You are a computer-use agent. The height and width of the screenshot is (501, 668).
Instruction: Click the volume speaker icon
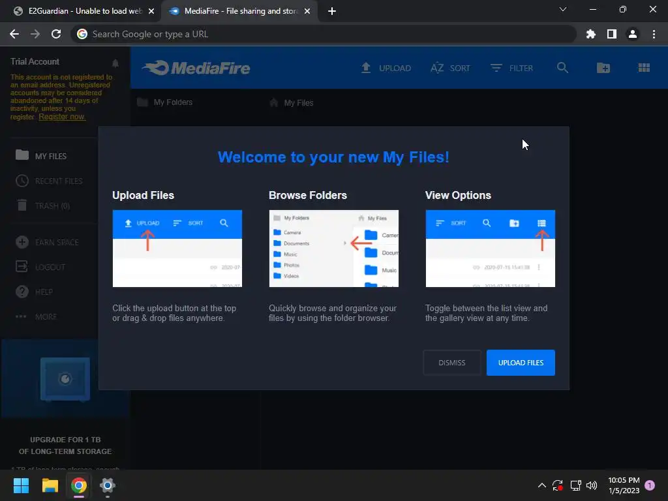tap(592, 485)
